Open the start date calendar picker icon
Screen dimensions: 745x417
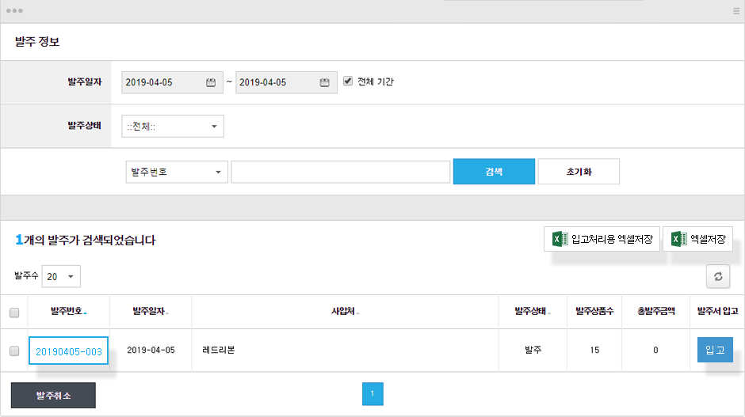(x=211, y=82)
